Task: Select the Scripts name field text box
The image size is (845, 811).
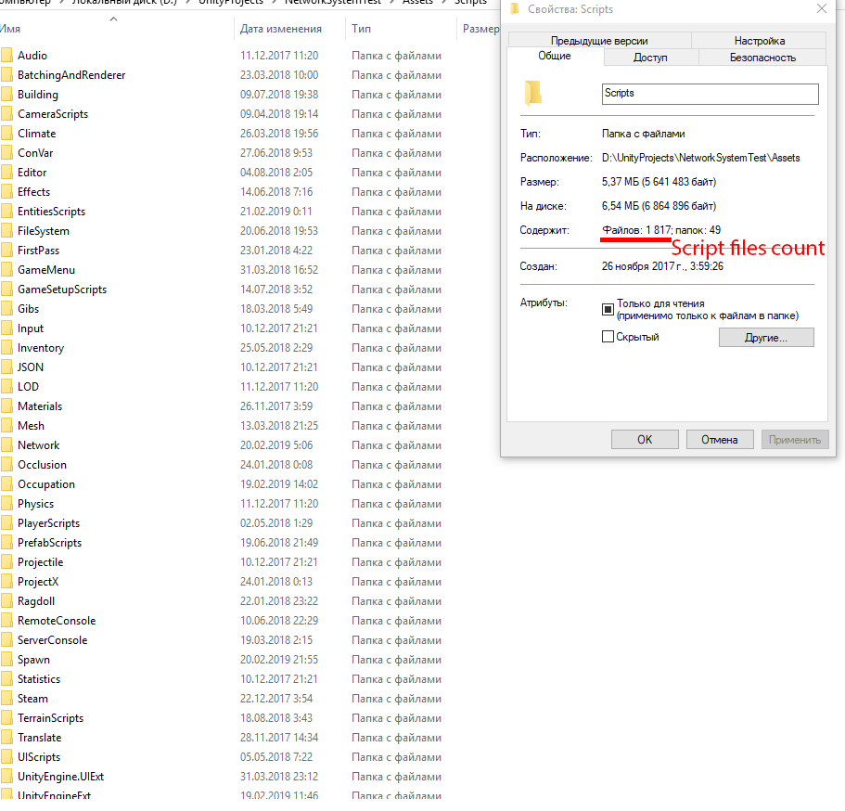Action: click(710, 94)
